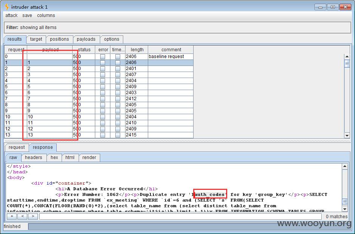
Task: Open the request sub-tab
Action: pyautogui.click(x=17, y=147)
